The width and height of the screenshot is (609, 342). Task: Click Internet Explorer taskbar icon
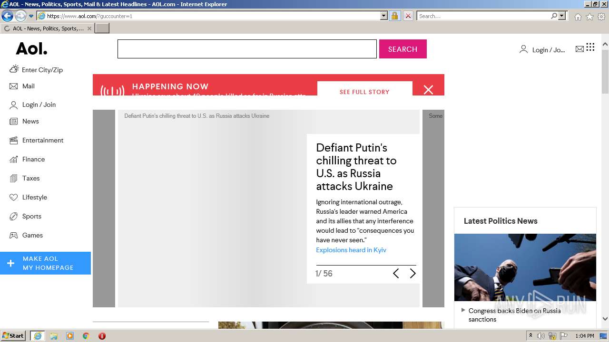click(x=37, y=335)
